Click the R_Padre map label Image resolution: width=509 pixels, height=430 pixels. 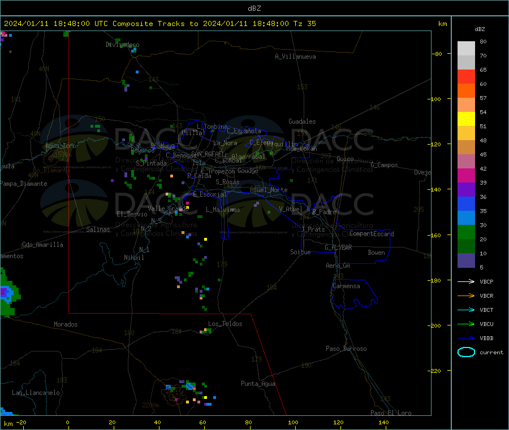324,212
